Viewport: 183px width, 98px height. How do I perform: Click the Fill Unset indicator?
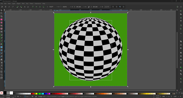(8, 96)
